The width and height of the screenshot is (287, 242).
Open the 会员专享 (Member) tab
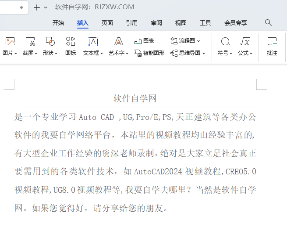[236, 23]
